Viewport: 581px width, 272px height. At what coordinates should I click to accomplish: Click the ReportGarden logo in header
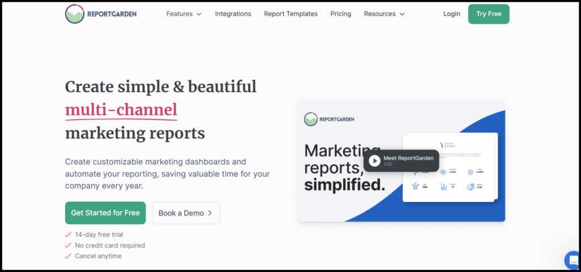pos(101,14)
